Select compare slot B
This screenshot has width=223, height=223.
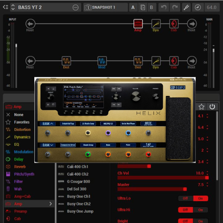coord(152,7)
